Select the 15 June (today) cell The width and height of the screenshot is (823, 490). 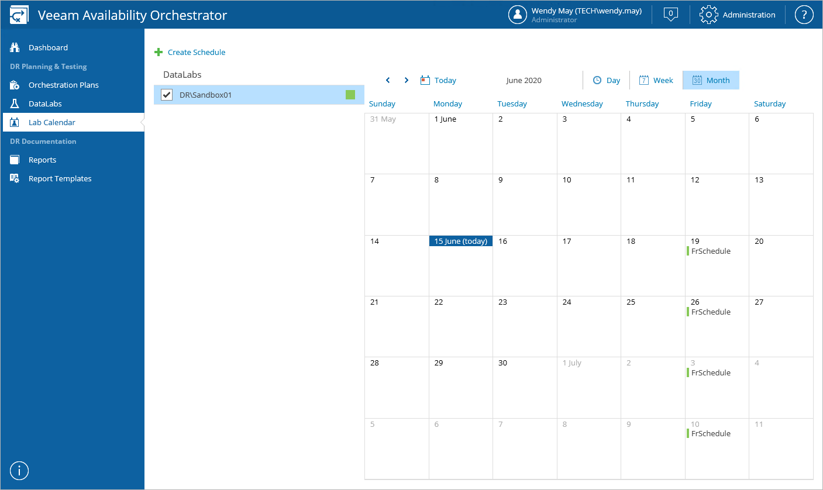click(460, 266)
